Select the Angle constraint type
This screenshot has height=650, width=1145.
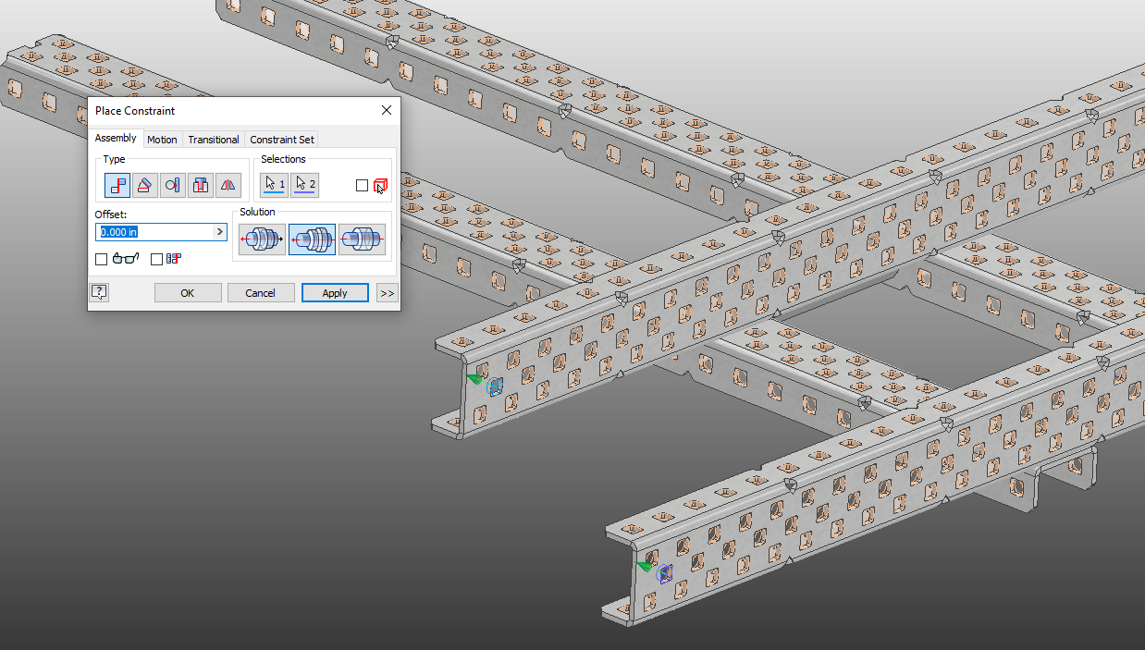(144, 185)
